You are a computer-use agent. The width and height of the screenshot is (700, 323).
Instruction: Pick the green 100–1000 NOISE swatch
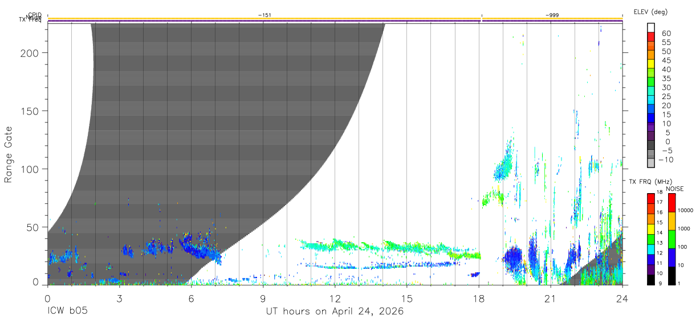[671, 239]
